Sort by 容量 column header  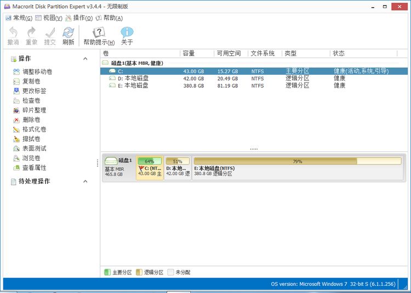click(x=197, y=54)
